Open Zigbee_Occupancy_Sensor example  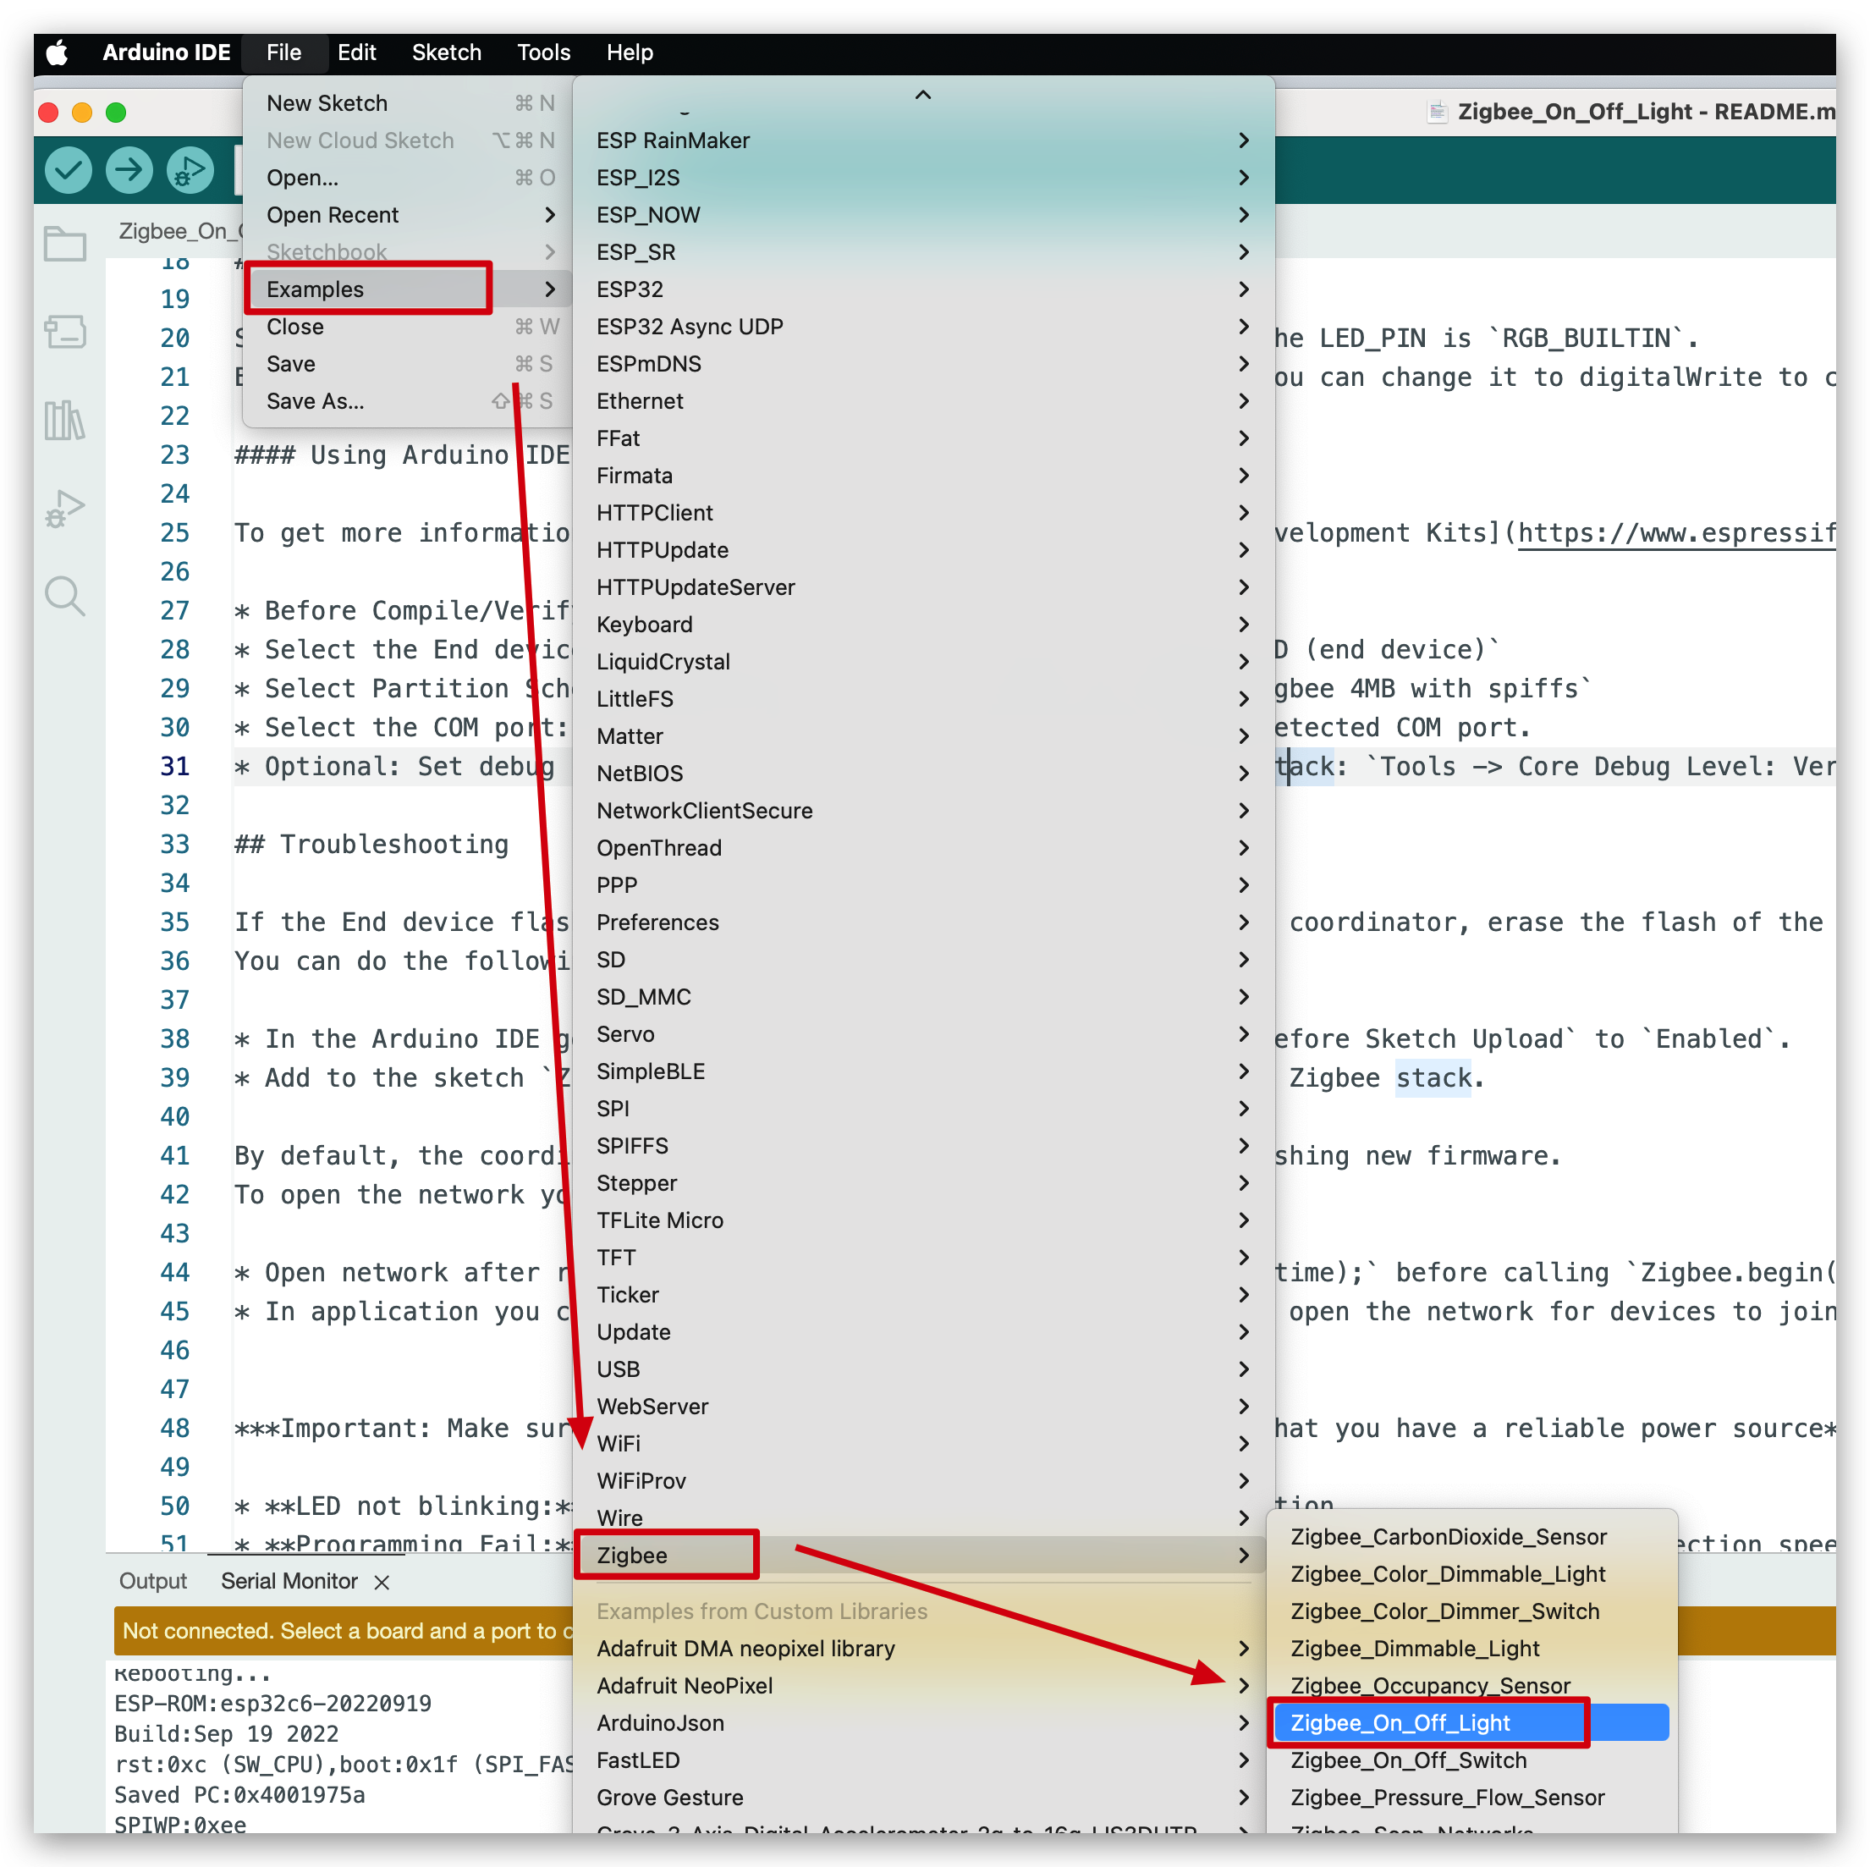(1471, 1686)
